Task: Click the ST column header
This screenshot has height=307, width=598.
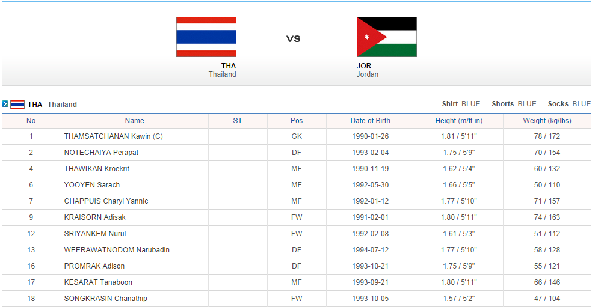Action: coord(238,121)
